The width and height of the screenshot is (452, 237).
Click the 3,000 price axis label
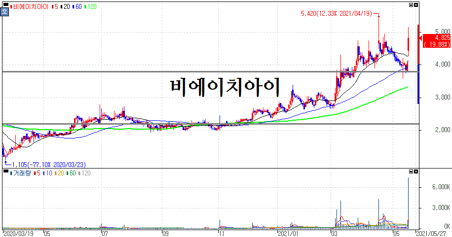[443, 97]
